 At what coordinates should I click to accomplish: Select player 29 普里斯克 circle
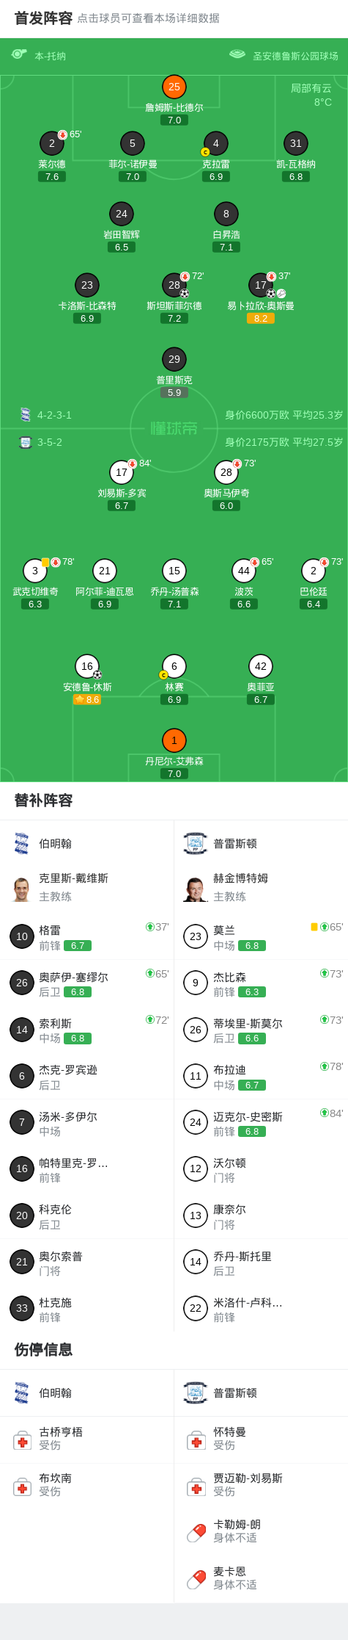174,359
